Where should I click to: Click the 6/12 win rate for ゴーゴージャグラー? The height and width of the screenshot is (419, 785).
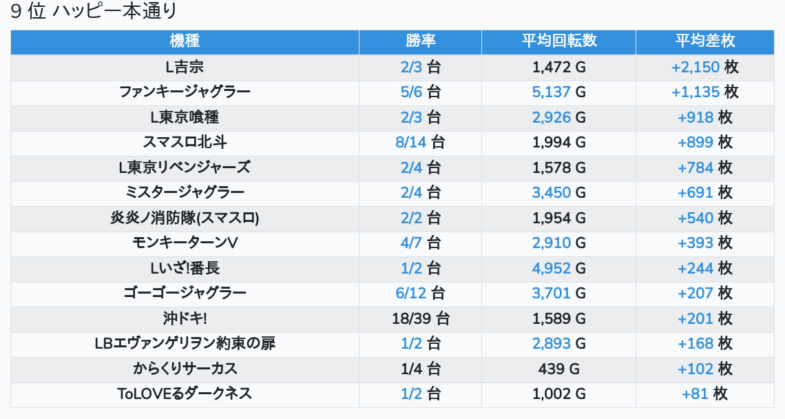click(411, 294)
